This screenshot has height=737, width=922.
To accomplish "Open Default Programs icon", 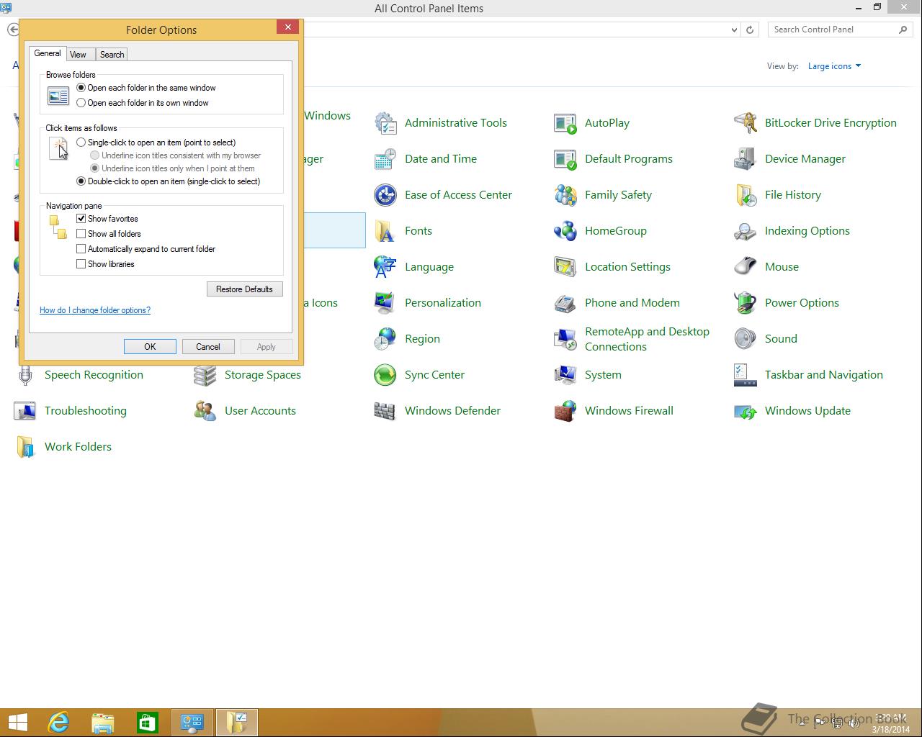I will tap(565, 159).
